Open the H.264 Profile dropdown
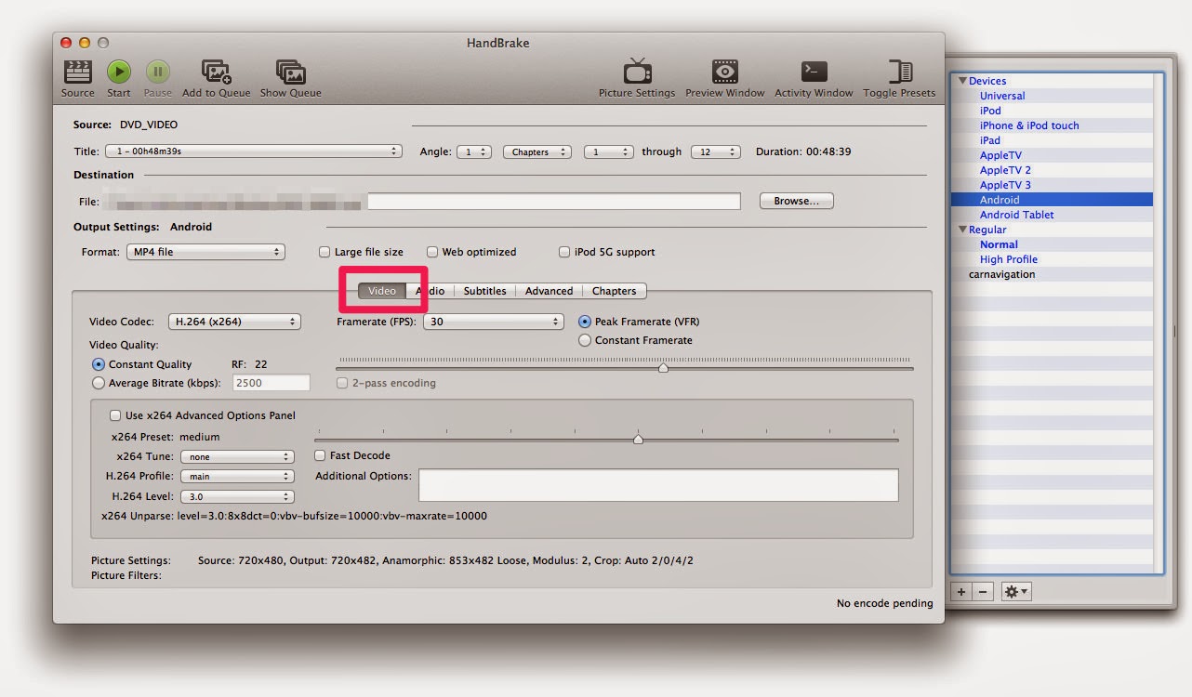Viewport: 1192px width, 697px height. (x=237, y=477)
